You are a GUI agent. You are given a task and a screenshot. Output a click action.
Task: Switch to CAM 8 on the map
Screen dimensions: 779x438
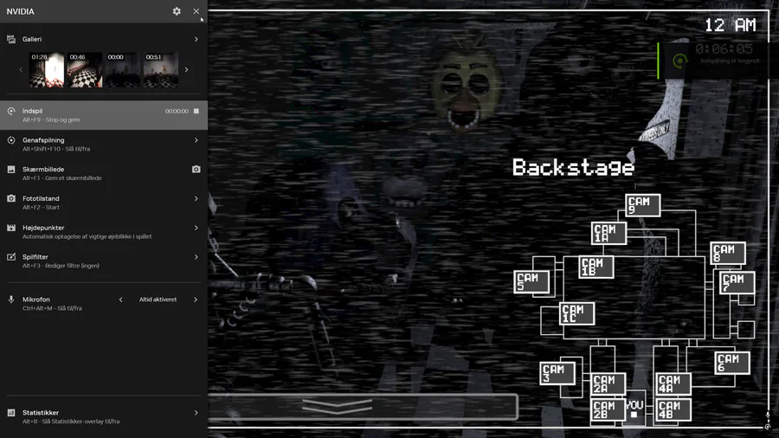coord(728,254)
